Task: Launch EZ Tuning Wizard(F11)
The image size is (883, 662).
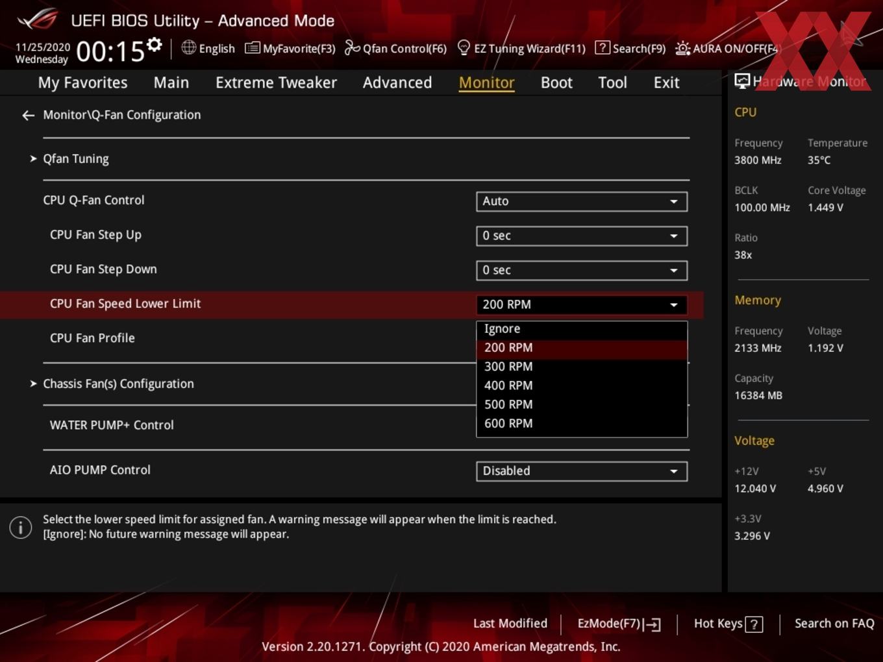Action: pos(521,48)
